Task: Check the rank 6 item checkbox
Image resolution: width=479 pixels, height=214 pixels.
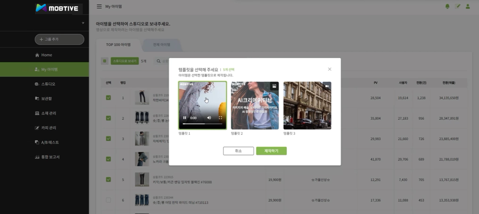Action: point(108,200)
